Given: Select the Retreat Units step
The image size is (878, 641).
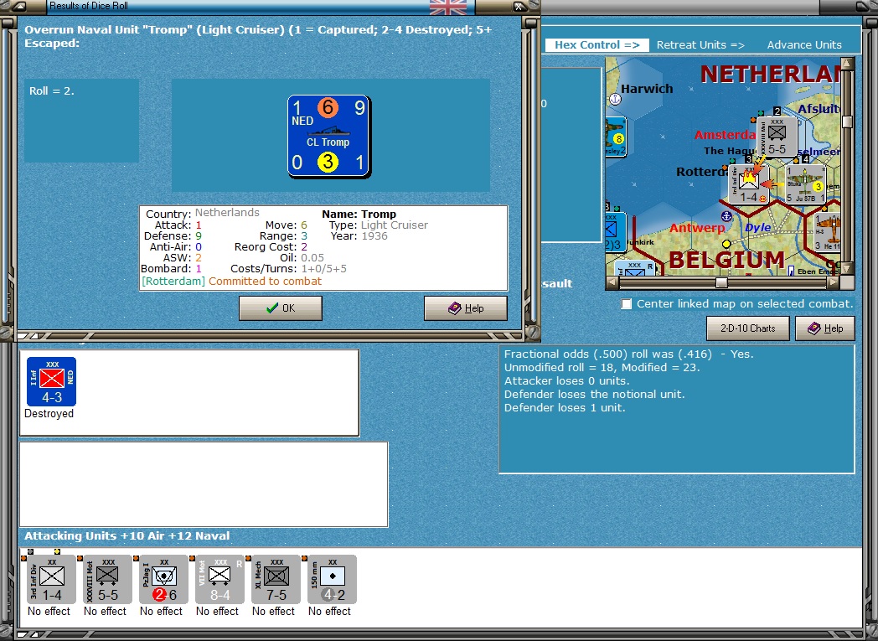Looking at the screenshot, I should (700, 44).
